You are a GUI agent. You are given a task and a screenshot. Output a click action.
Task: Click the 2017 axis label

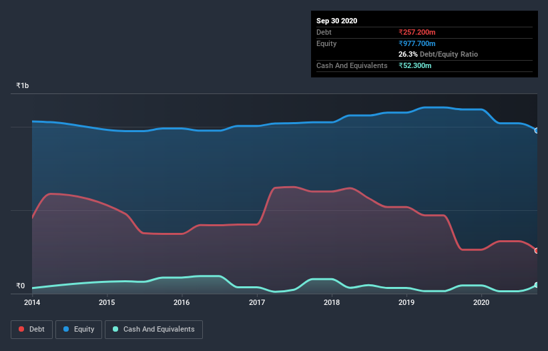[257, 302]
